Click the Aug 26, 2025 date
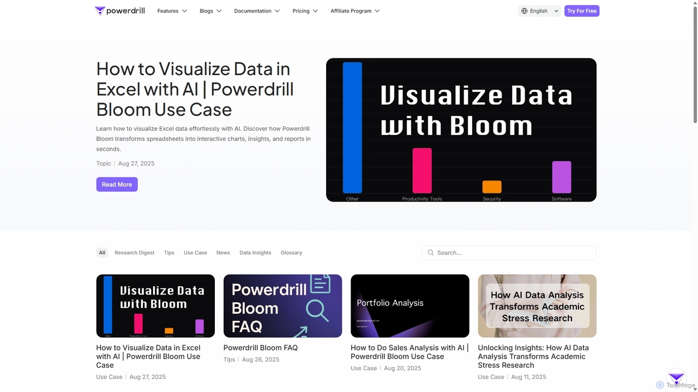This screenshot has height=392, width=698. pos(261,359)
